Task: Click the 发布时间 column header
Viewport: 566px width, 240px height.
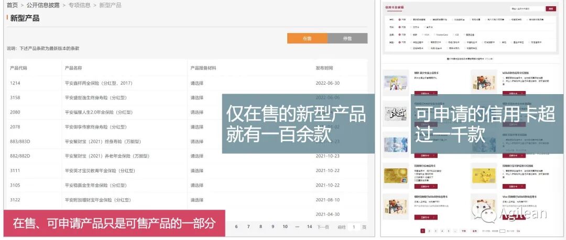Action: (324, 68)
